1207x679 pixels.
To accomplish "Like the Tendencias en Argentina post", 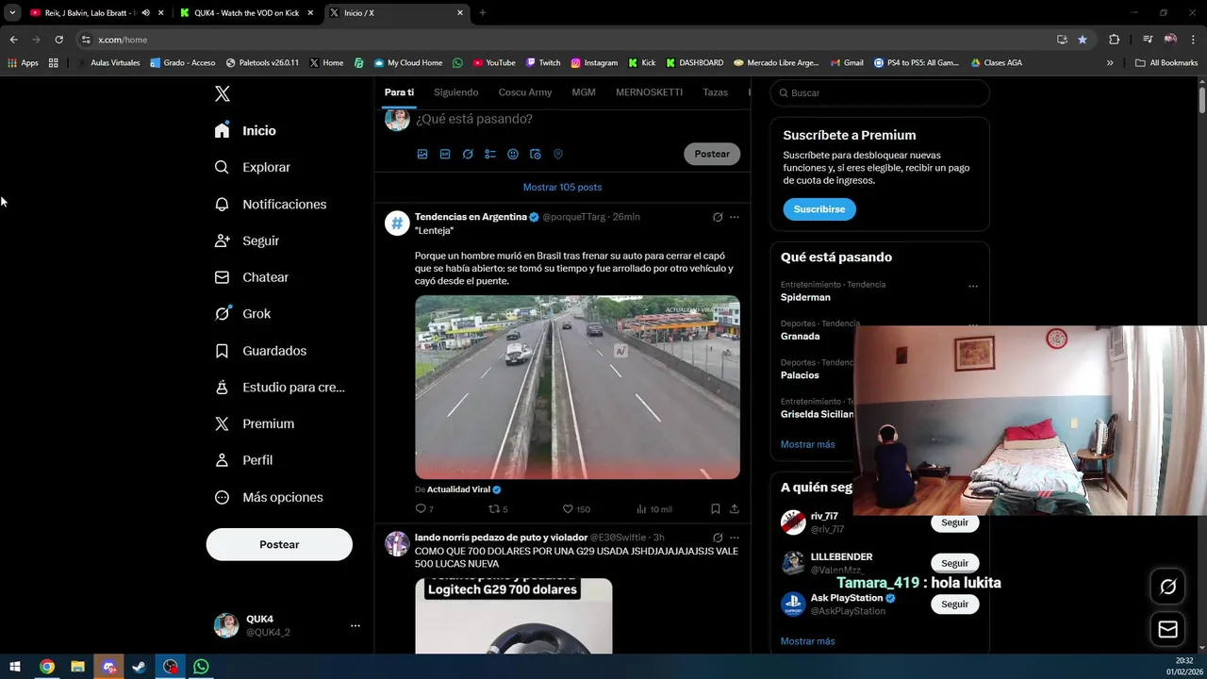I will pyautogui.click(x=576, y=509).
